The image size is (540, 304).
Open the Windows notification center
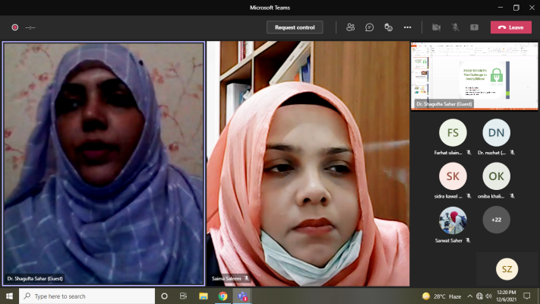tap(526, 296)
